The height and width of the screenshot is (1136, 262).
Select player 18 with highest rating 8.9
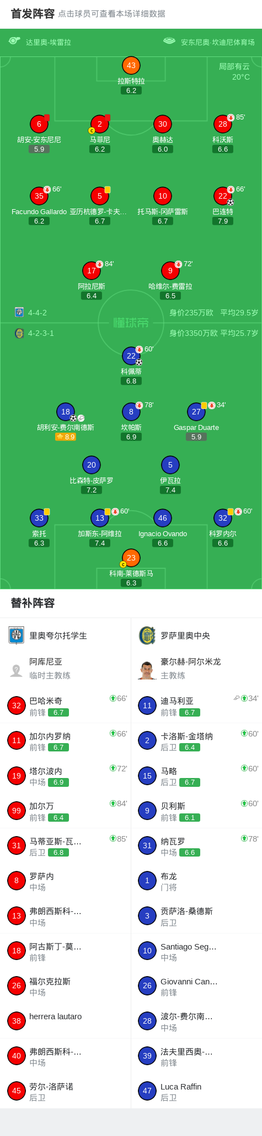(x=66, y=412)
